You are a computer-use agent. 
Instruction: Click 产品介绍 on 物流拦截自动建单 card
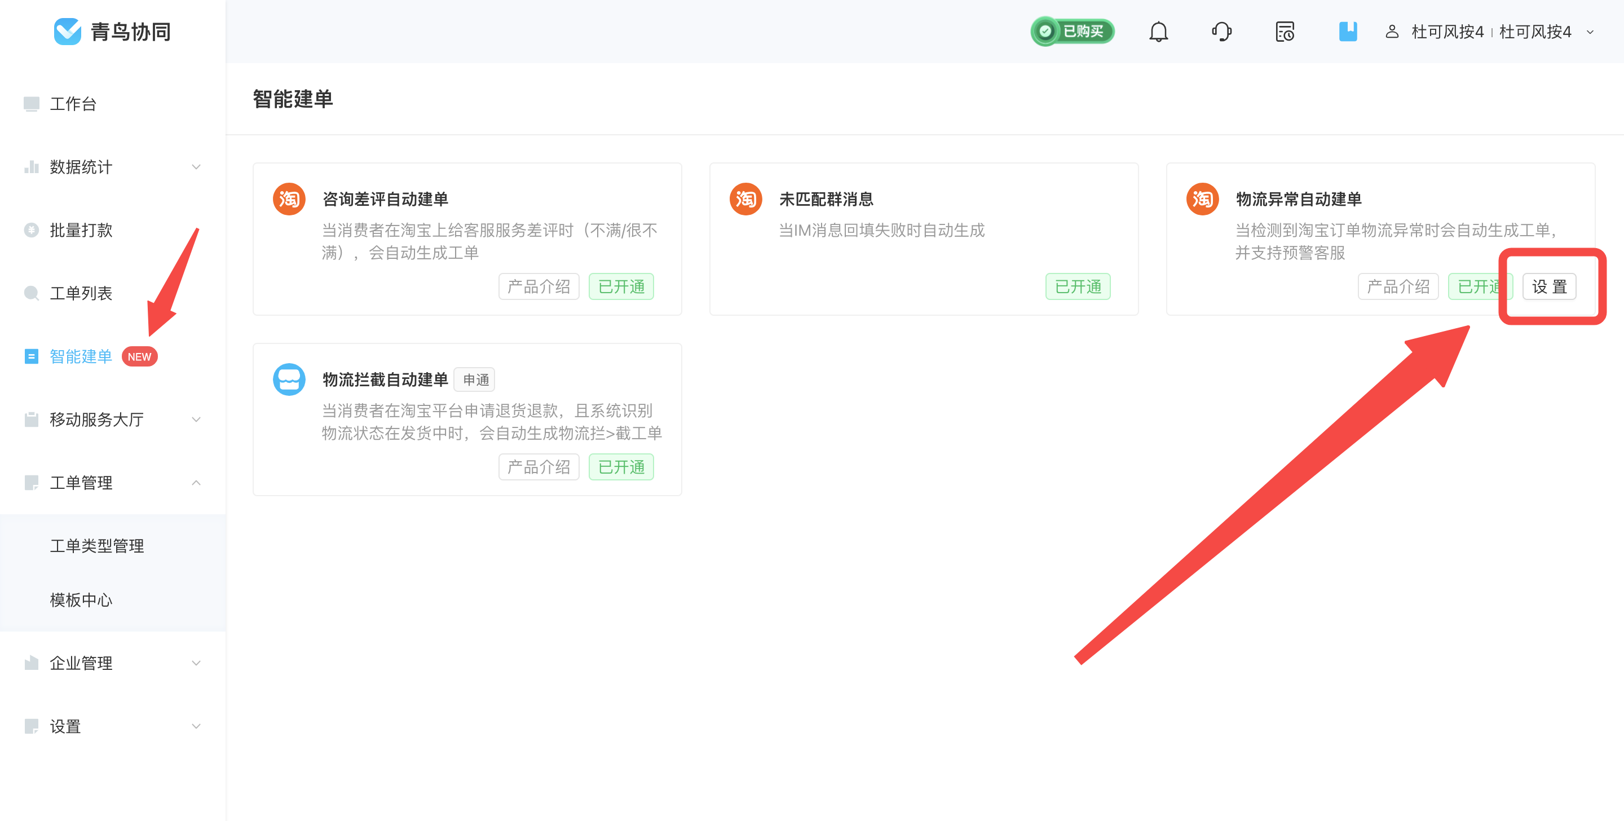(539, 467)
